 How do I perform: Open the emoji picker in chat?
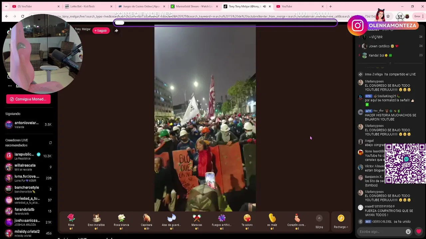point(408,231)
